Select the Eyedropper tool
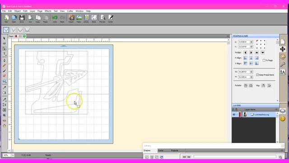Screen dimensions: 289x163 [x=4, y=87]
